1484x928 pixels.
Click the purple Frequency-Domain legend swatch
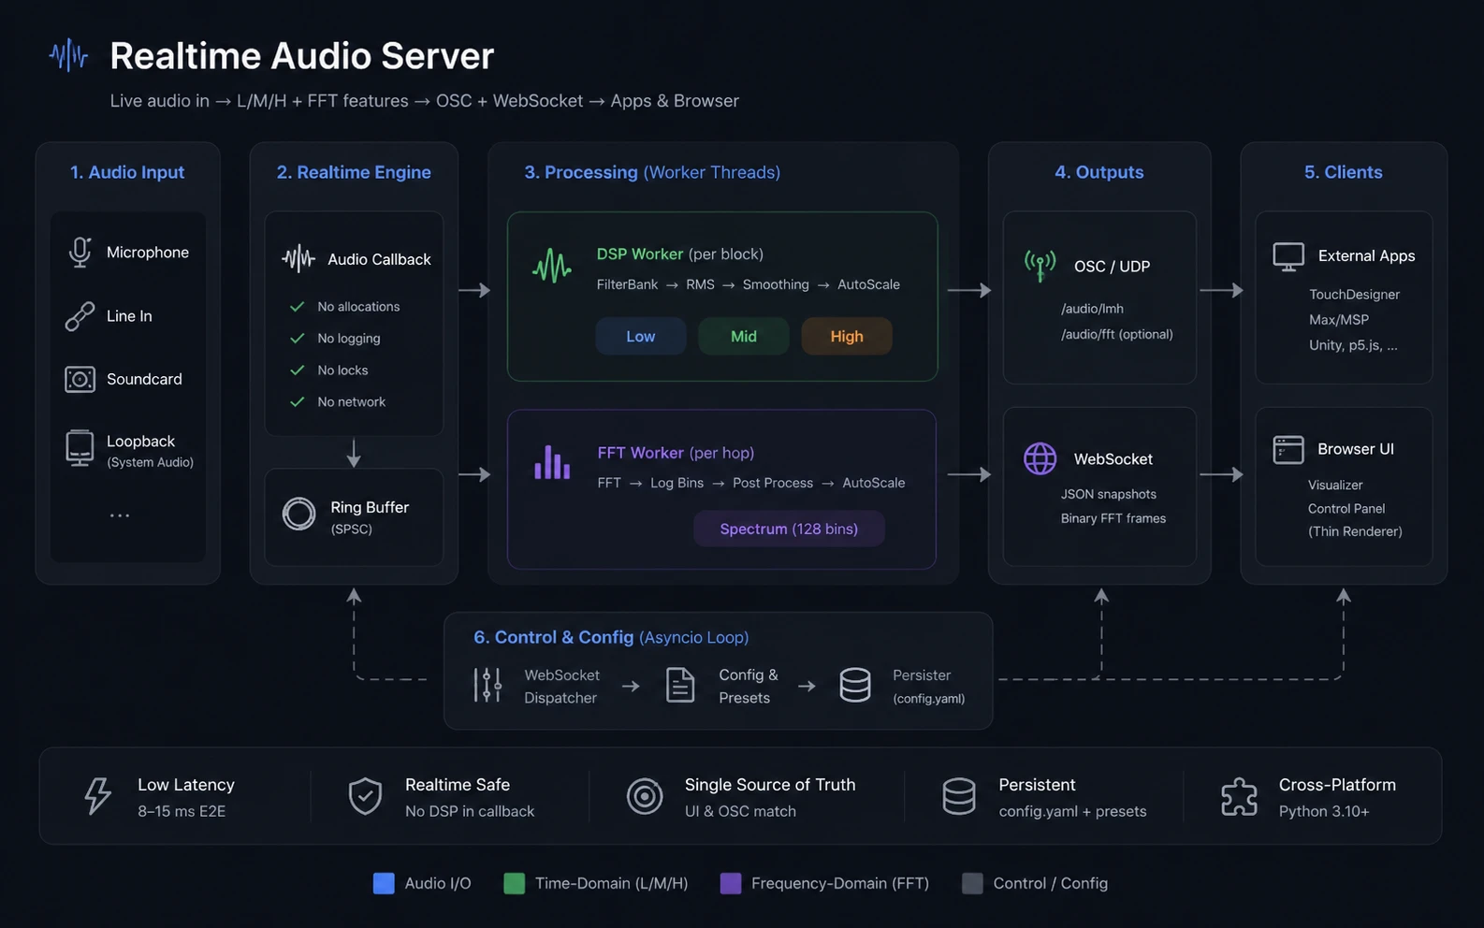(x=731, y=883)
